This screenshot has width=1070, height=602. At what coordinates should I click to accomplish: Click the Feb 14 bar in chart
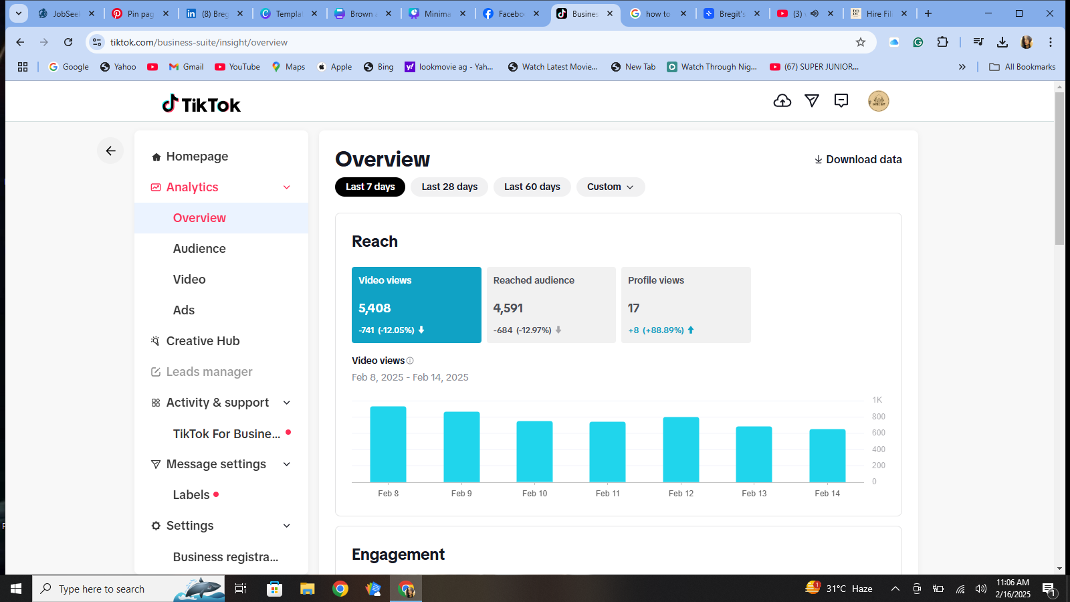(827, 456)
